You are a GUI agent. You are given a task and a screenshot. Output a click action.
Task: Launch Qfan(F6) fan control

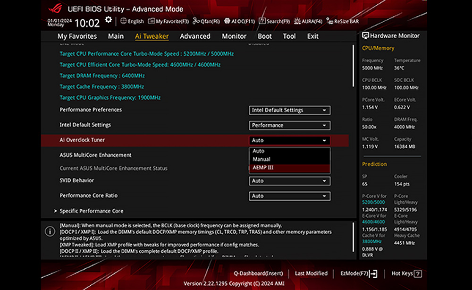tap(206, 21)
